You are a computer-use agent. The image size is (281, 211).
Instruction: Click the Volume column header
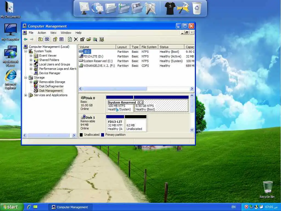97,47
